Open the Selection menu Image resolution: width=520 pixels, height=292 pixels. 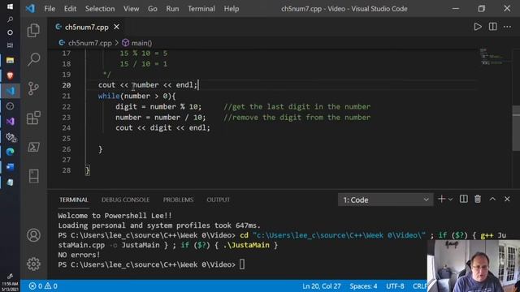[100, 9]
